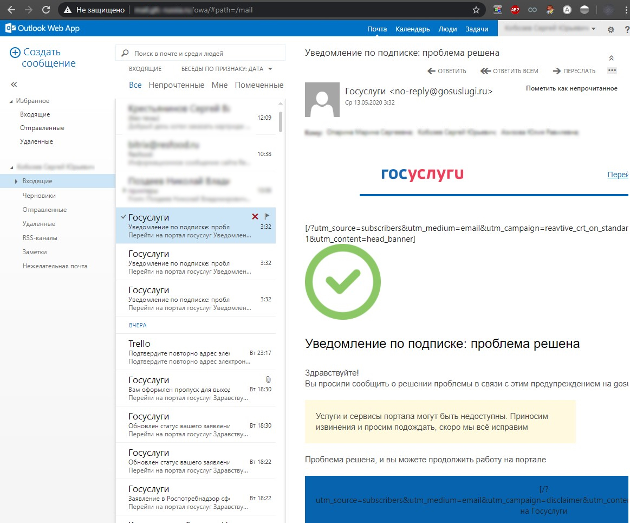630x523 pixels.
Task: Collapse Избранное folder group
Action: [x=11, y=101]
